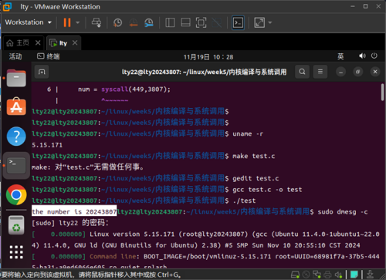The height and width of the screenshot is (280, 386).
Task: Open the 活动 activities overview
Action: pyautogui.click(x=15, y=56)
